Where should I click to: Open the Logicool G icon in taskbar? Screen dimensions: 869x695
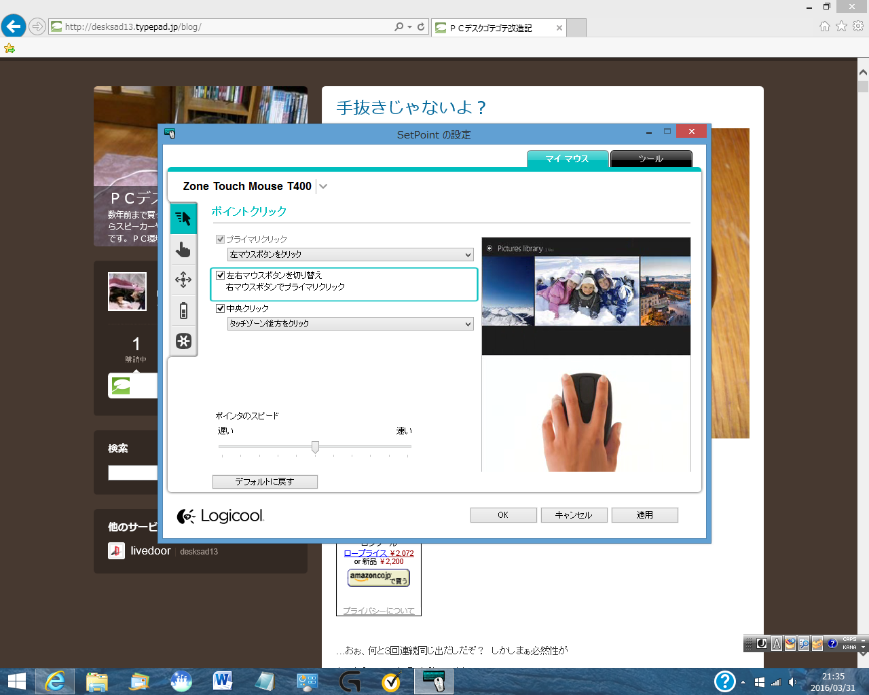[350, 681]
